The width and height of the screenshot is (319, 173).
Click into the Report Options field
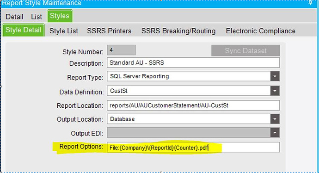[x=193, y=148]
